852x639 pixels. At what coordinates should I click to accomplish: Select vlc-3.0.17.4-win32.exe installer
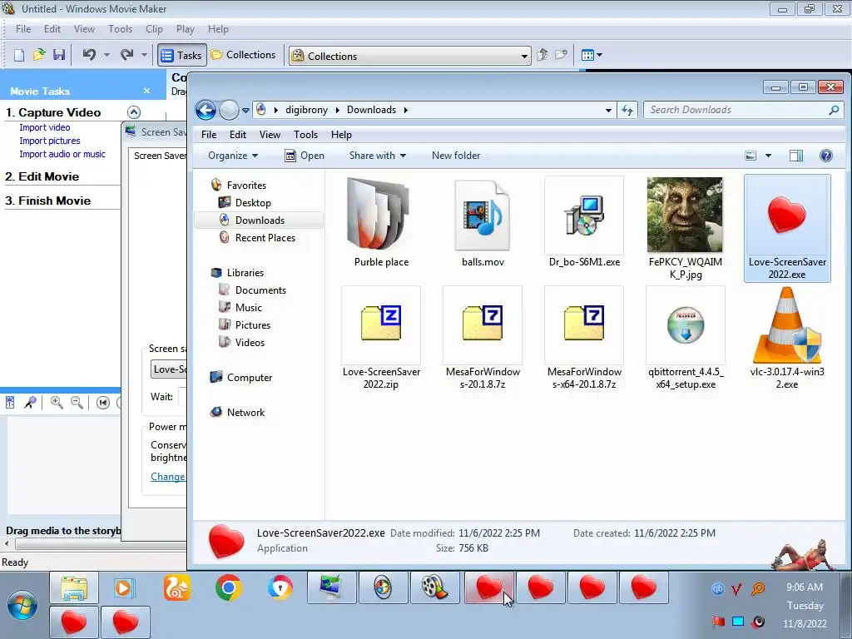pos(787,339)
